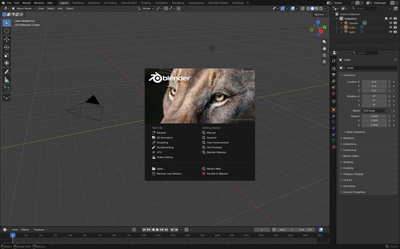Expand the Viewport Display panel
Screen dimensions: 400x249
pos(368,174)
